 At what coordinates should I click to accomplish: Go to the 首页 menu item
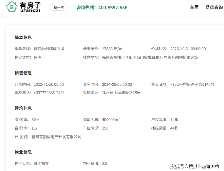(x=194, y=8)
